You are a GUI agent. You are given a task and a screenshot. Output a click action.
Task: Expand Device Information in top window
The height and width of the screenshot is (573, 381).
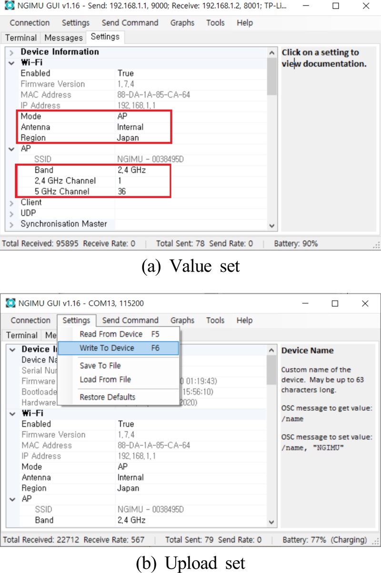(x=11, y=52)
